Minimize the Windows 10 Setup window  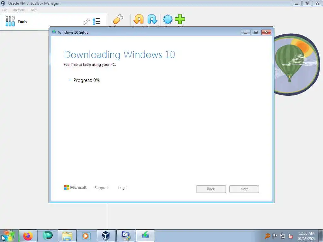coord(245,32)
